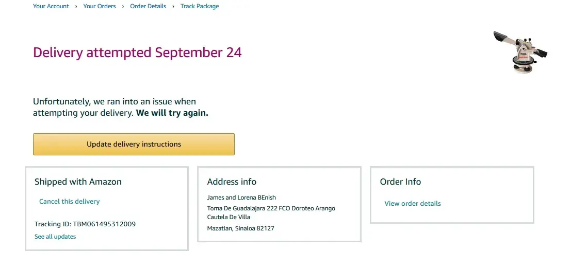571x269 pixels.
Task: Click the Cancel this delivery link
Action: (x=70, y=202)
